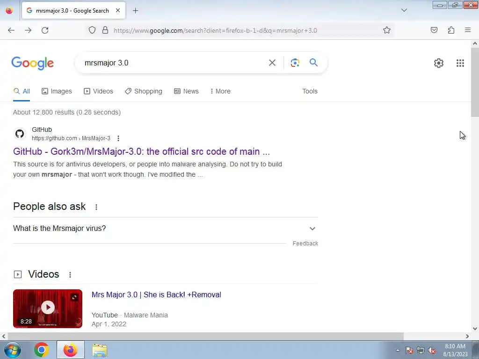This screenshot has height=359, width=479.
Task: Play the 8:28 video thumbnail
Action: pos(48,309)
